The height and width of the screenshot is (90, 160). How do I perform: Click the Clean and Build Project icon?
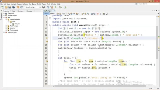(52, 7)
